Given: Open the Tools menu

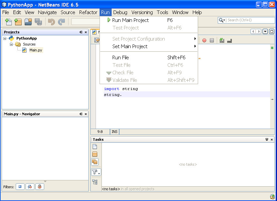Looking at the screenshot, I should point(162,12).
